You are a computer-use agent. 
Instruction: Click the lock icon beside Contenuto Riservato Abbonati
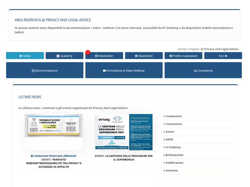click(32, 156)
